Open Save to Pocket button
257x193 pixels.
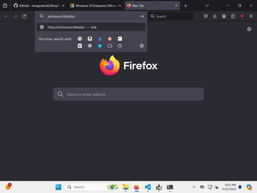(206, 16)
